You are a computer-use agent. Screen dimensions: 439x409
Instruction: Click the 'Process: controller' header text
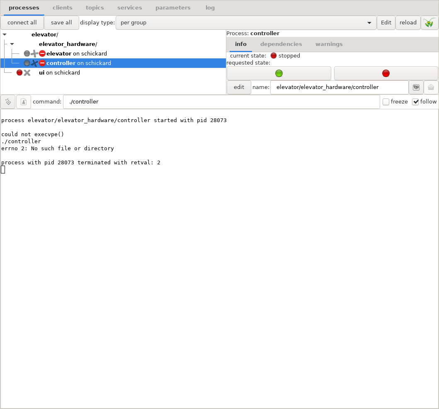pyautogui.click(x=253, y=33)
